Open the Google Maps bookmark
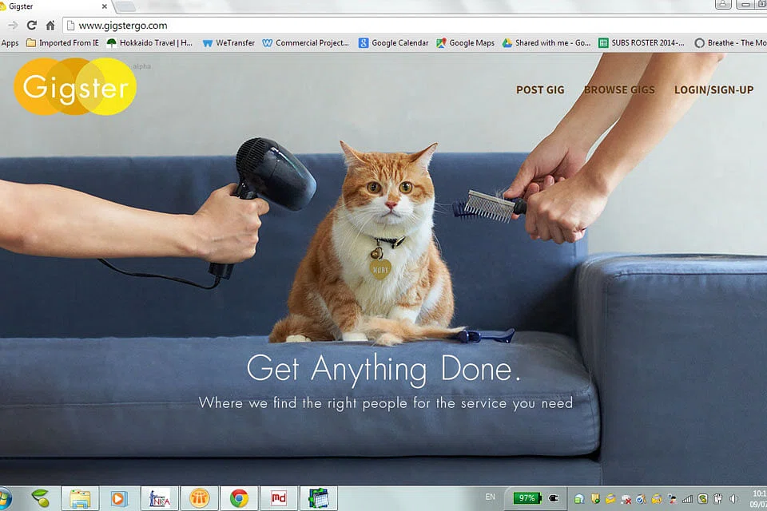The width and height of the screenshot is (767, 511). [466, 43]
